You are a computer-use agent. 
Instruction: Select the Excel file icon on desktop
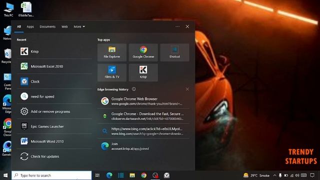click(x=26, y=9)
